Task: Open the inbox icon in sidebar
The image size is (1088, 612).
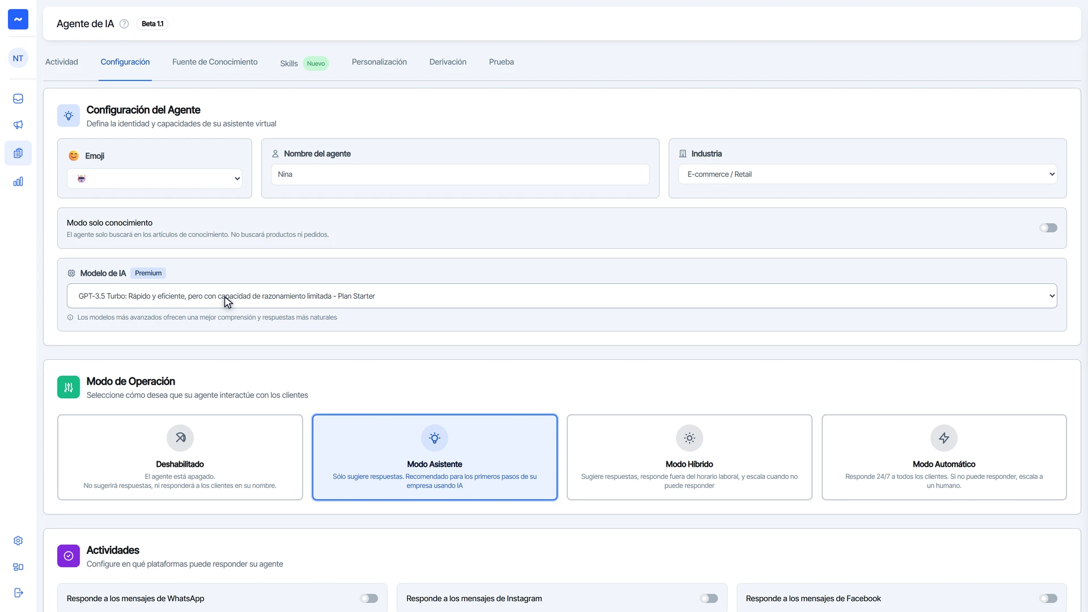Action: coord(18,99)
